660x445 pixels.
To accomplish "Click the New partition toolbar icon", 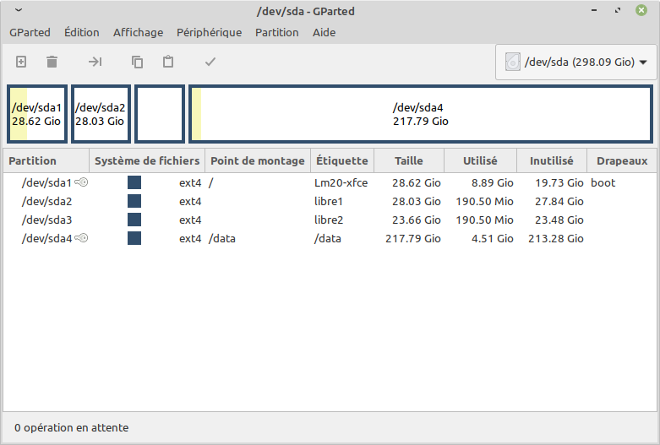I will tap(22, 62).
